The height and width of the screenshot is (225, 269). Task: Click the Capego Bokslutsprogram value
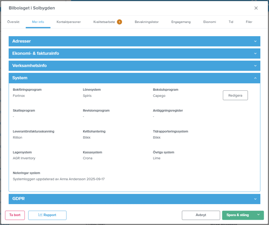tap(159, 96)
